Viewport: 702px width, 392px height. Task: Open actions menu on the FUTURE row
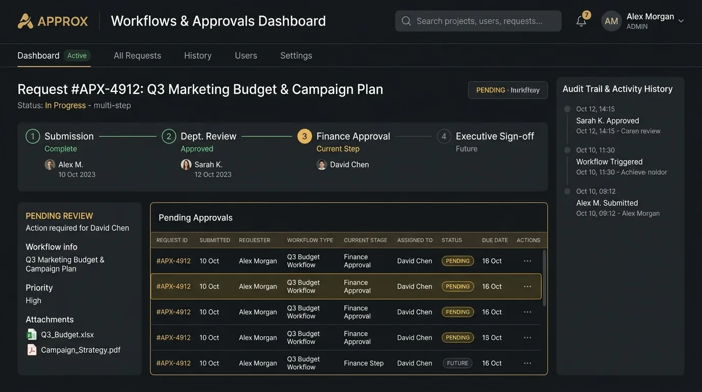(x=528, y=363)
